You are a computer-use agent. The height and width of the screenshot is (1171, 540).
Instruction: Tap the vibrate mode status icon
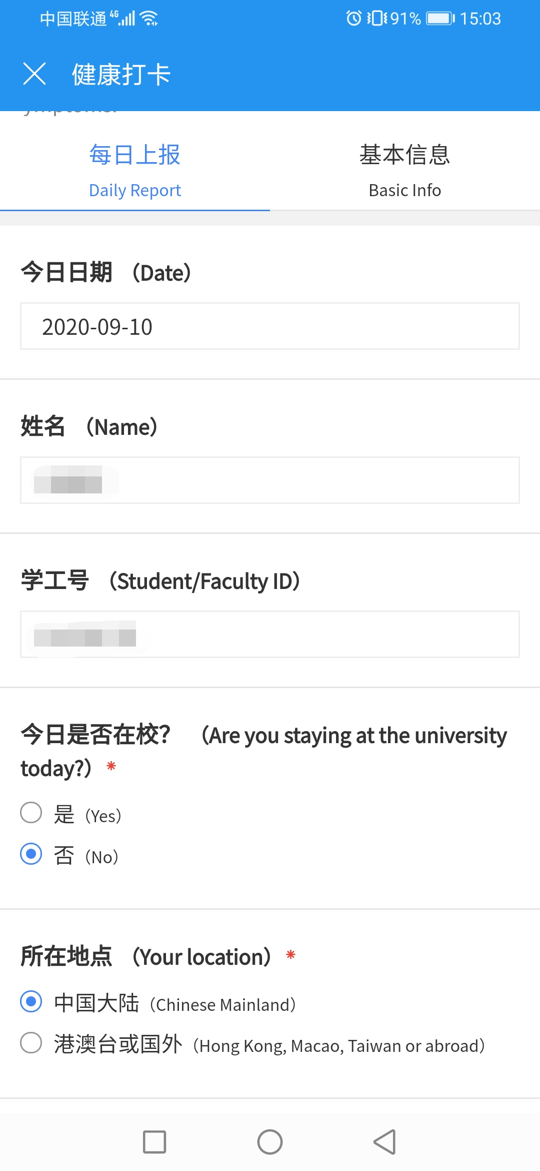click(377, 19)
